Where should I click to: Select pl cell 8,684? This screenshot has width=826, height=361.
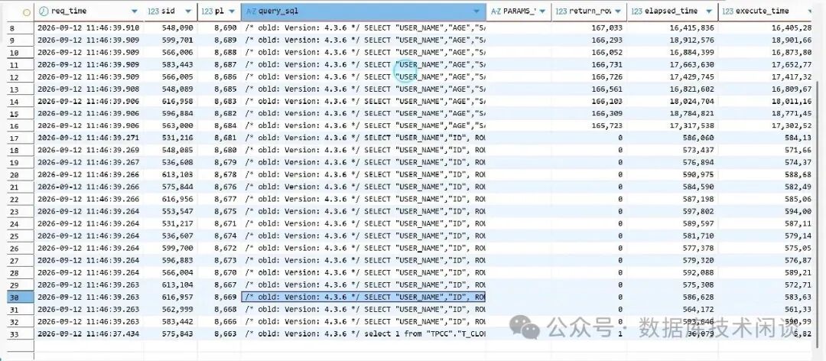click(x=220, y=126)
